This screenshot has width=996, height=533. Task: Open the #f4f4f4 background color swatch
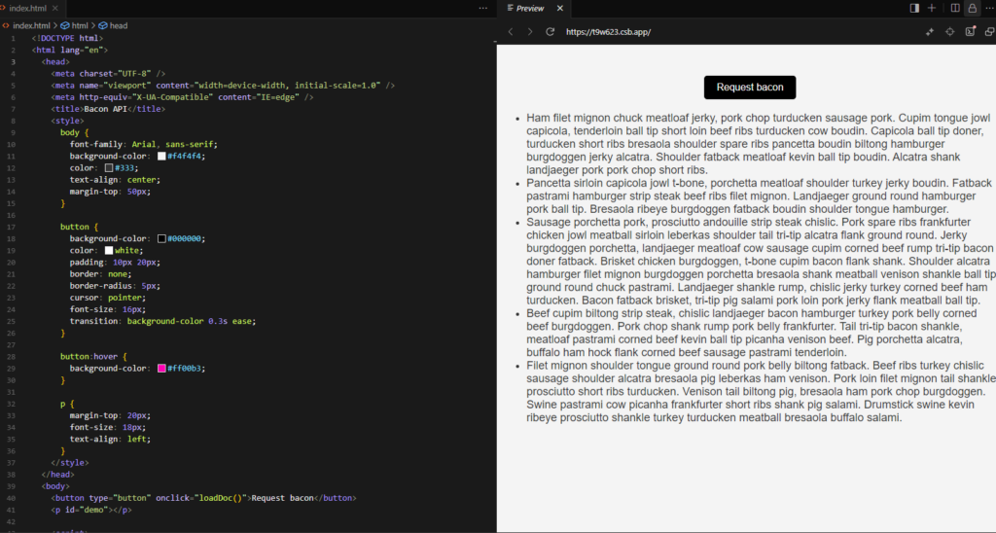(x=161, y=157)
